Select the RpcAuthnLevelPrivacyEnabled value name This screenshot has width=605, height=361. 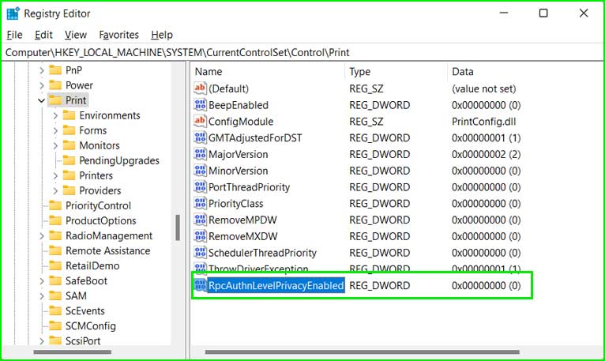(276, 285)
